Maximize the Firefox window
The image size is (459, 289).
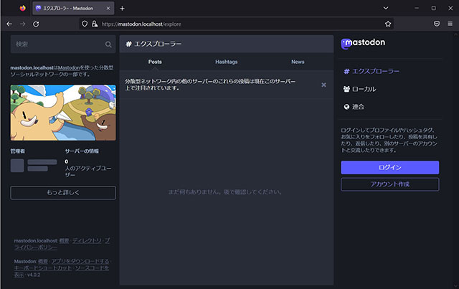[433, 8]
